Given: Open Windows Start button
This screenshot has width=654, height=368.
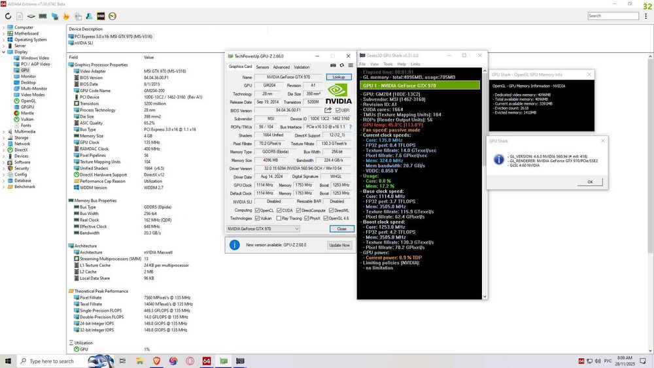Looking at the screenshot, I should tap(8, 361).
